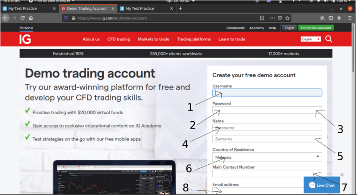Open the About us menu
357x195 pixels.
click(x=91, y=39)
